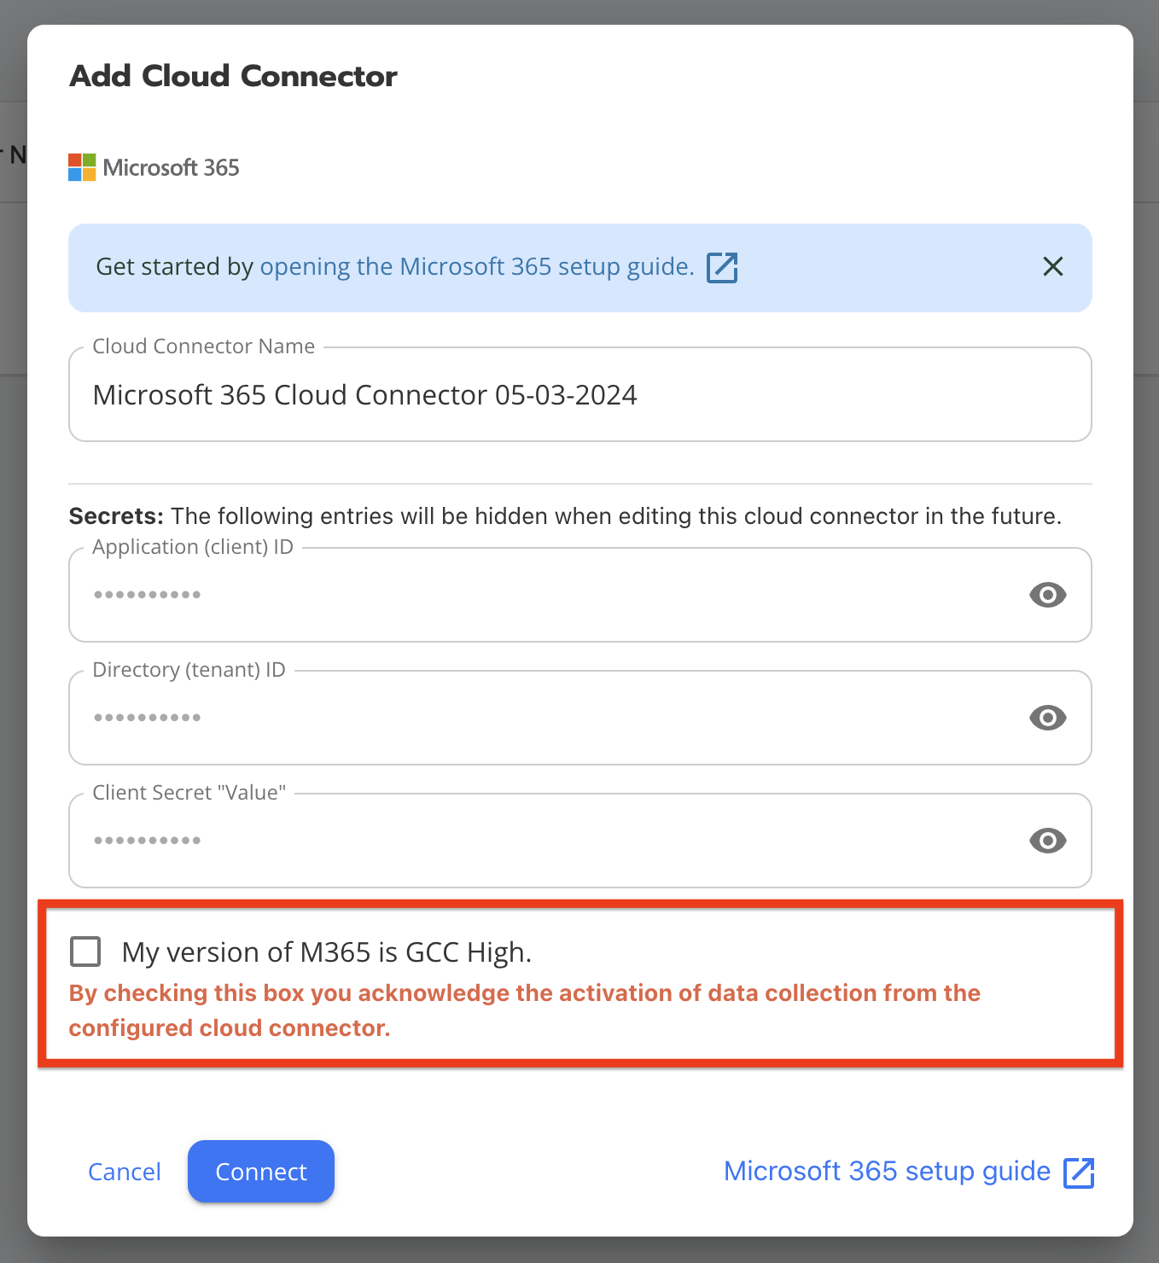Reveal the Application (client) ID value
1159x1263 pixels.
(x=1047, y=595)
